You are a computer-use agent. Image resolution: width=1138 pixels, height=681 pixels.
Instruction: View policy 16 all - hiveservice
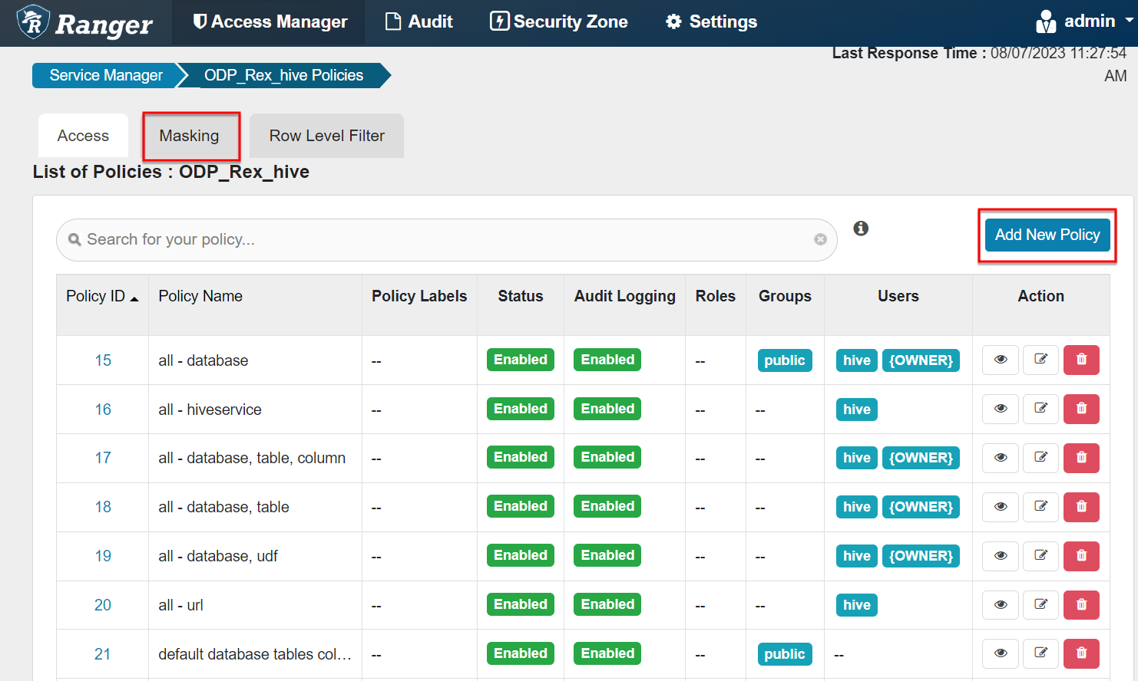pyautogui.click(x=1001, y=409)
